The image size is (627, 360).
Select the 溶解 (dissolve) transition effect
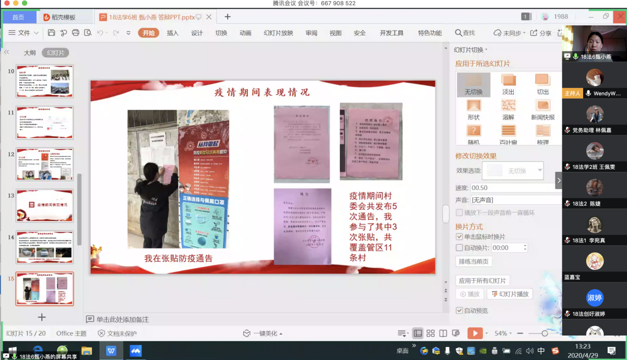pyautogui.click(x=508, y=108)
